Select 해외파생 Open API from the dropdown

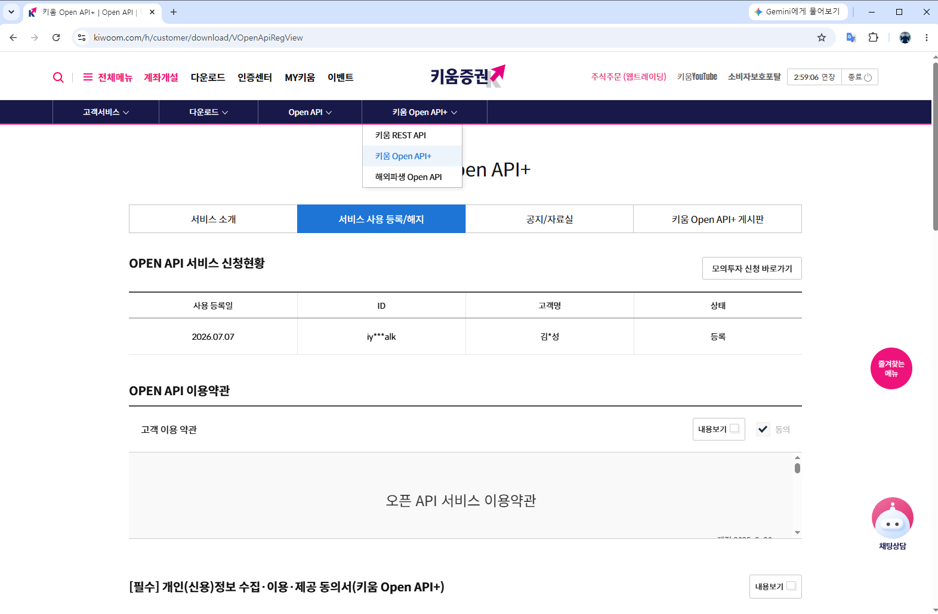point(412,177)
